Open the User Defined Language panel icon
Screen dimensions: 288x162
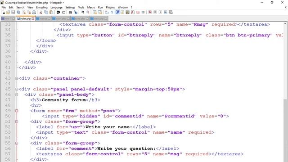point(122,12)
